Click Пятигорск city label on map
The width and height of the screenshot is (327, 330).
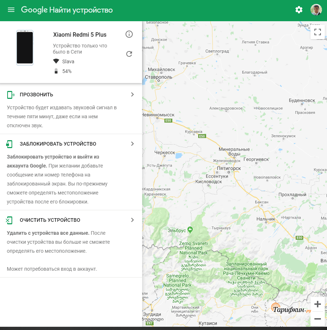coord(229,168)
